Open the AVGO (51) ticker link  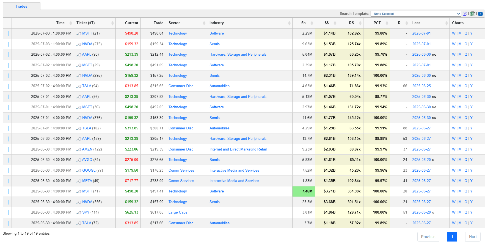click(x=87, y=160)
